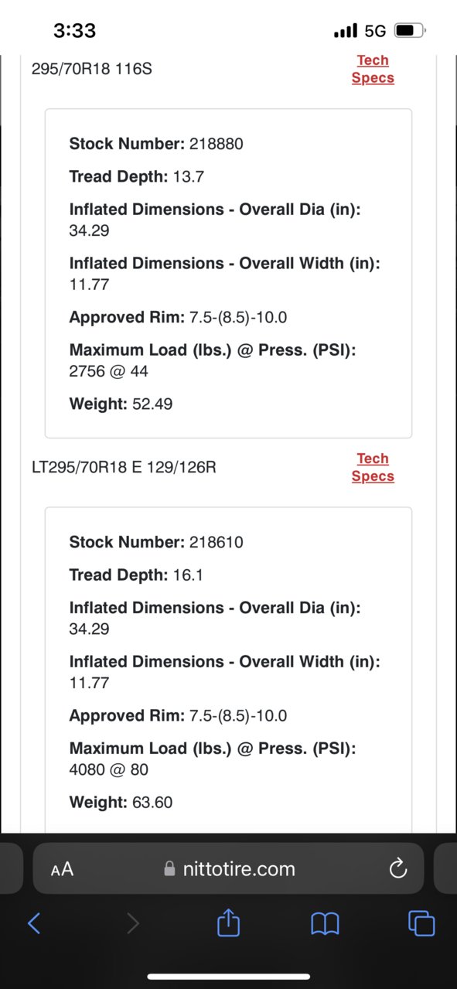
Task: Open the bookmarks book icon
Action: pos(325,923)
